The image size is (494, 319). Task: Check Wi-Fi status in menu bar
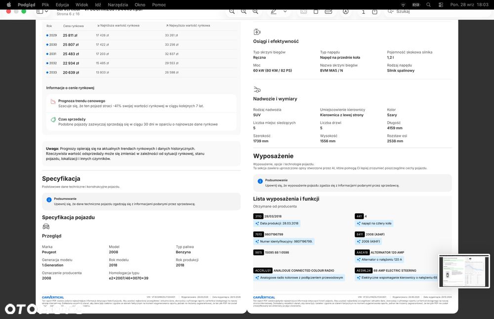pyautogui.click(x=403, y=5)
